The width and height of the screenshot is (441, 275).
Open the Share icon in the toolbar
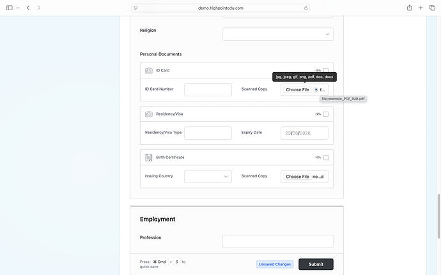tap(410, 8)
